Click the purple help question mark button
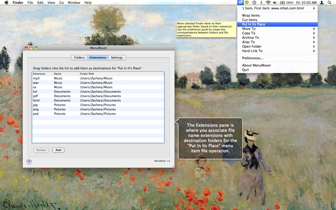Viewport: 336px width, 210px height. pos(29,162)
